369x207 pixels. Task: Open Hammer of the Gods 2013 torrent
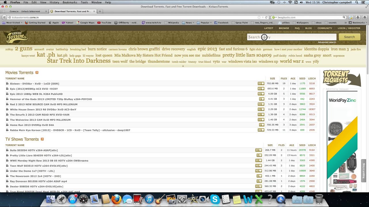pos(51,99)
